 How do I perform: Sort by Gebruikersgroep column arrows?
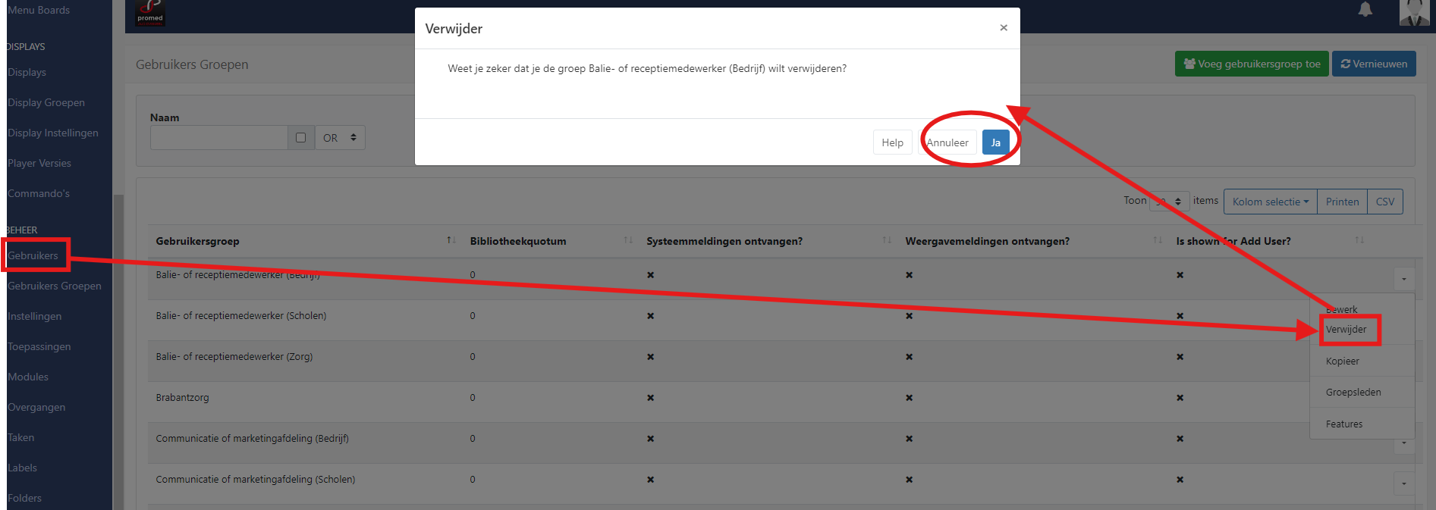pyautogui.click(x=451, y=240)
